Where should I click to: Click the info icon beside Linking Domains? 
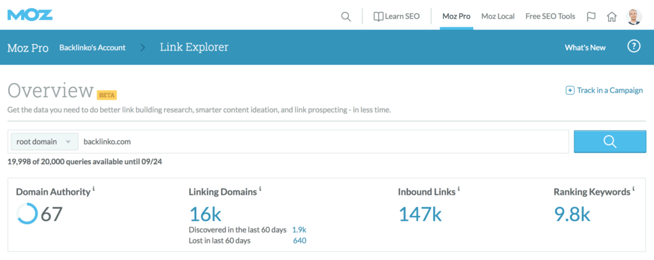pos(261,190)
